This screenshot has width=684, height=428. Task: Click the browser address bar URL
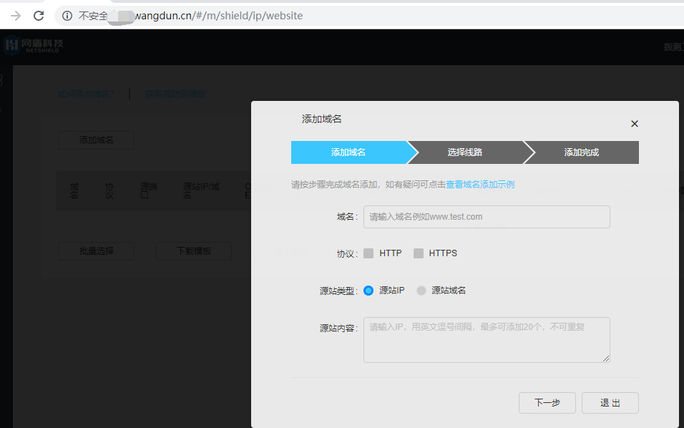pyautogui.click(x=215, y=16)
